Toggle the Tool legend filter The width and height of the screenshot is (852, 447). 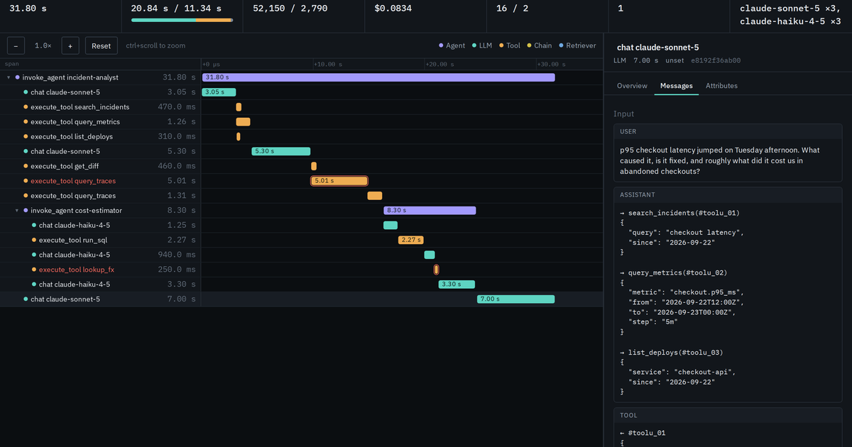pos(510,45)
